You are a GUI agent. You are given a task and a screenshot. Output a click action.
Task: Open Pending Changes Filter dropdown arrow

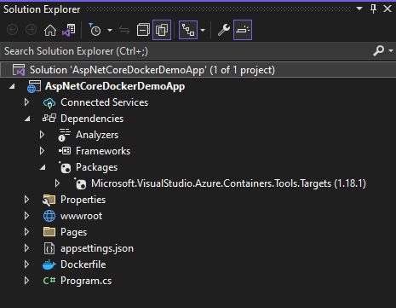click(x=110, y=30)
